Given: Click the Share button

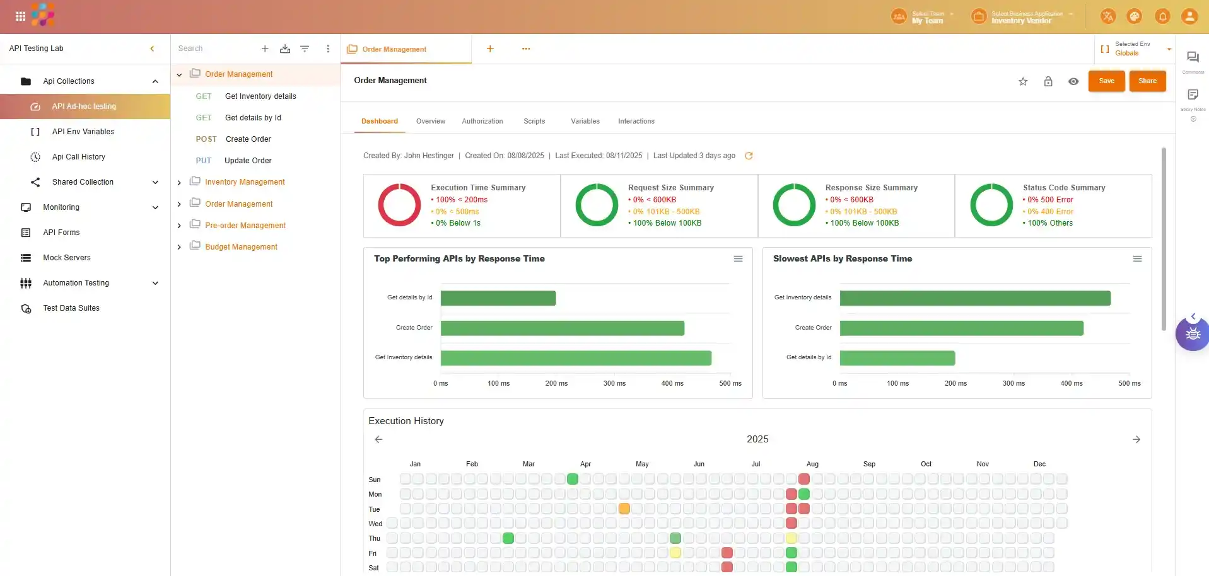Looking at the screenshot, I should pos(1147,81).
